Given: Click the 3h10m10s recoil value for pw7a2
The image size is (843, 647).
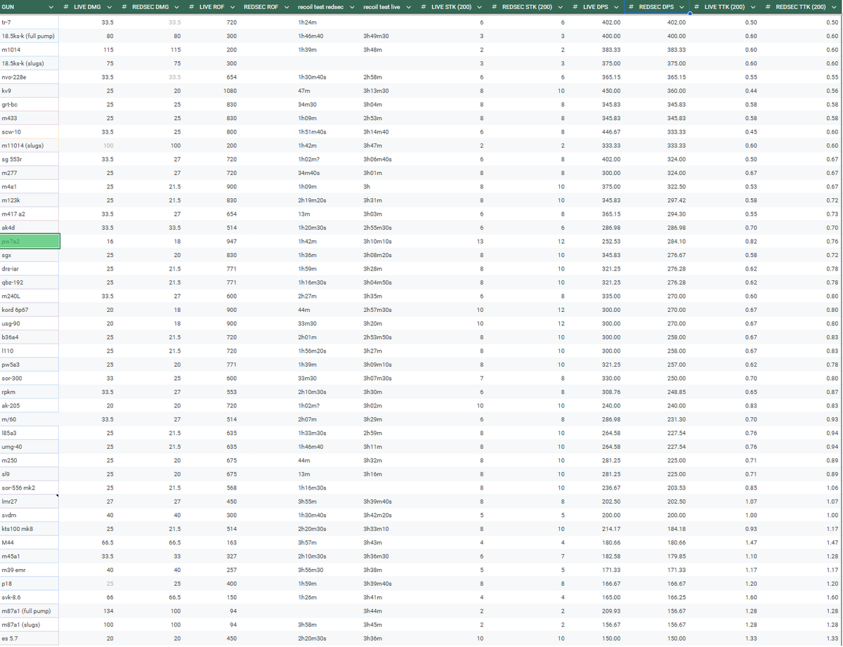Looking at the screenshot, I should point(377,241).
